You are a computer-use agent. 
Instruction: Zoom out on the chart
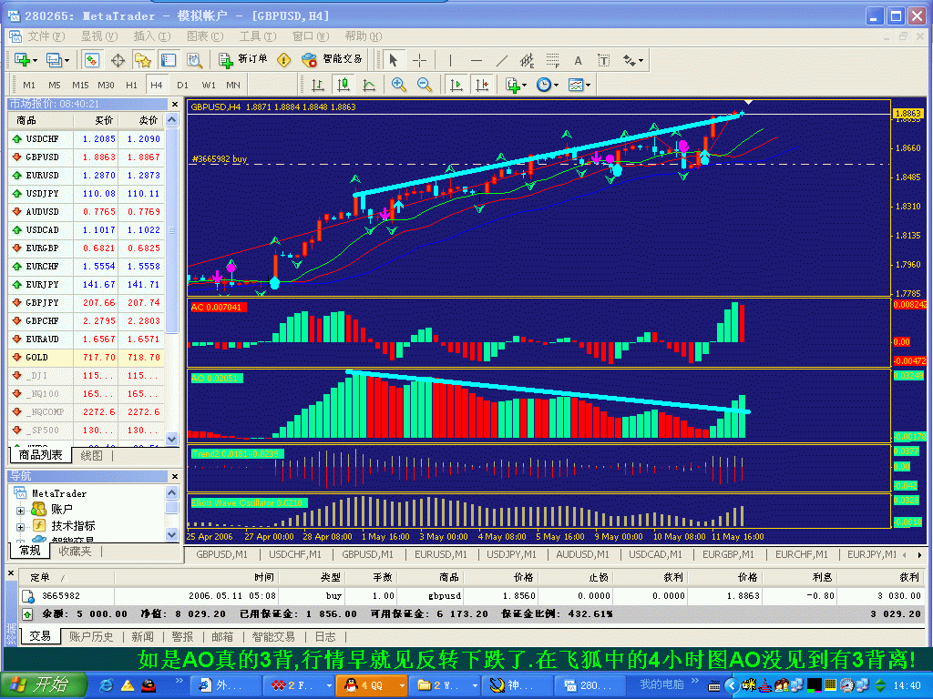pos(425,85)
